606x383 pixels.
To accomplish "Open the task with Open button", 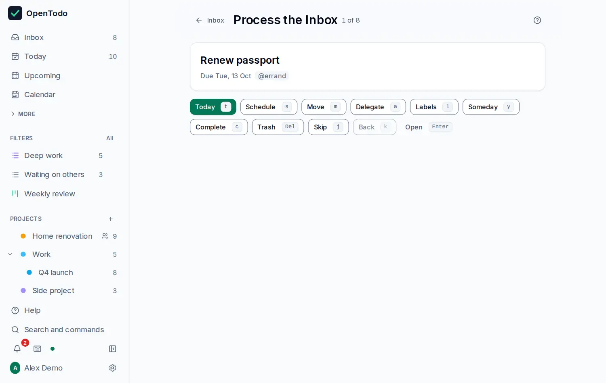I will pos(428,127).
